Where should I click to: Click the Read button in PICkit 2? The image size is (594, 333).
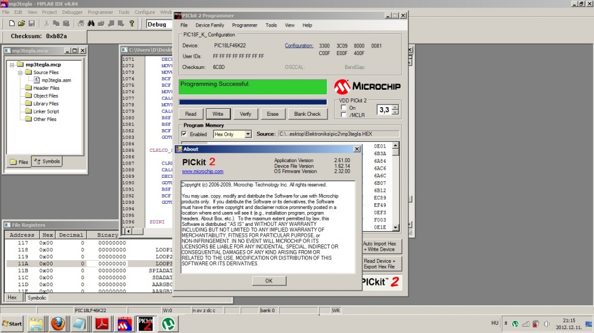(190, 114)
